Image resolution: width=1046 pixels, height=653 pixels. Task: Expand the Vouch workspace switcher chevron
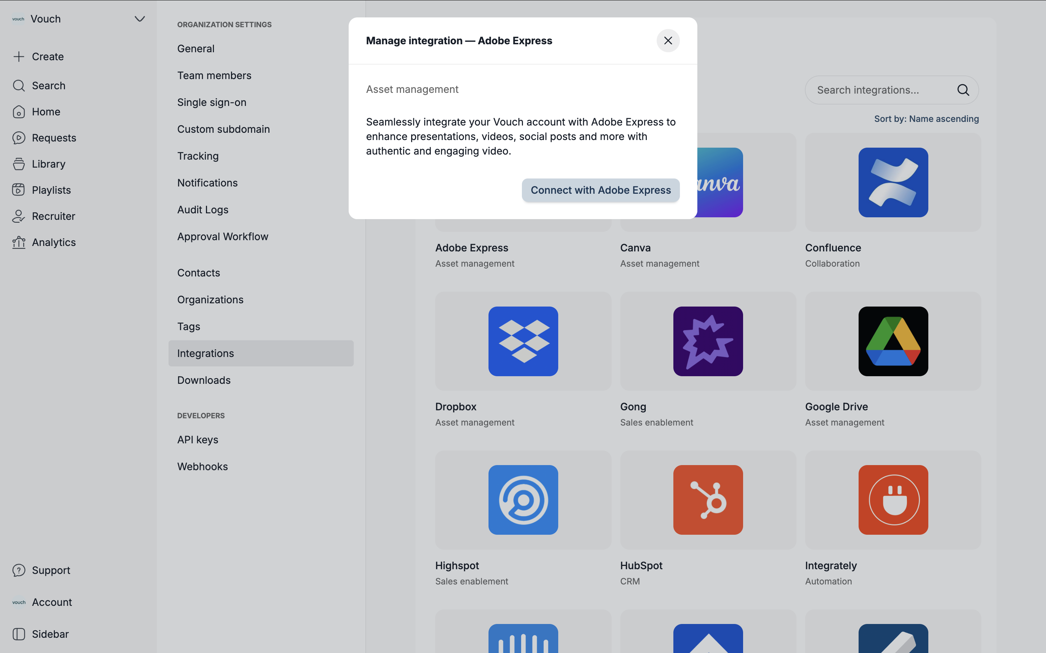(x=139, y=19)
